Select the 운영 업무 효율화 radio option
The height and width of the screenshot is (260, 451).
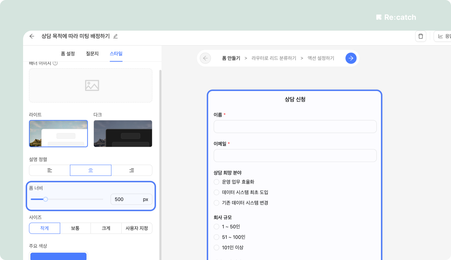click(217, 182)
